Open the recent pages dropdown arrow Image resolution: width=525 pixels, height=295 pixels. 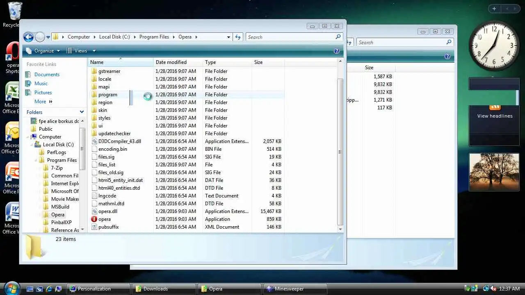click(48, 37)
